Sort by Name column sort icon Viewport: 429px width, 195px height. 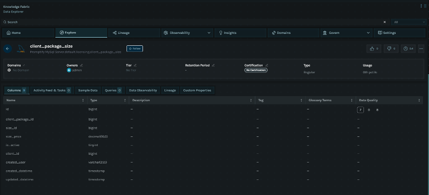click(x=83, y=101)
